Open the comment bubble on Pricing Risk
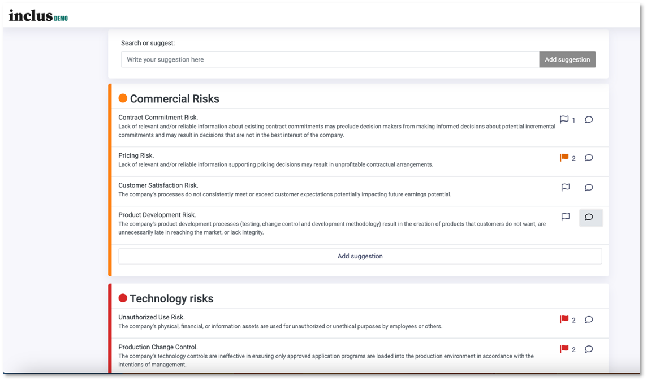647x381 pixels. [x=589, y=158]
